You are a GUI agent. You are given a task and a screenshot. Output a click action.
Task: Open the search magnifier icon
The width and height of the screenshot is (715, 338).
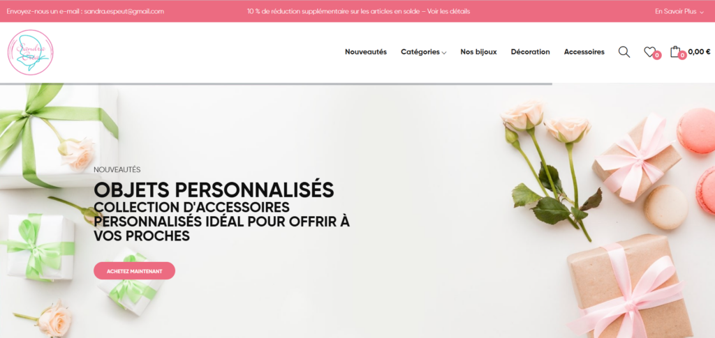click(624, 52)
